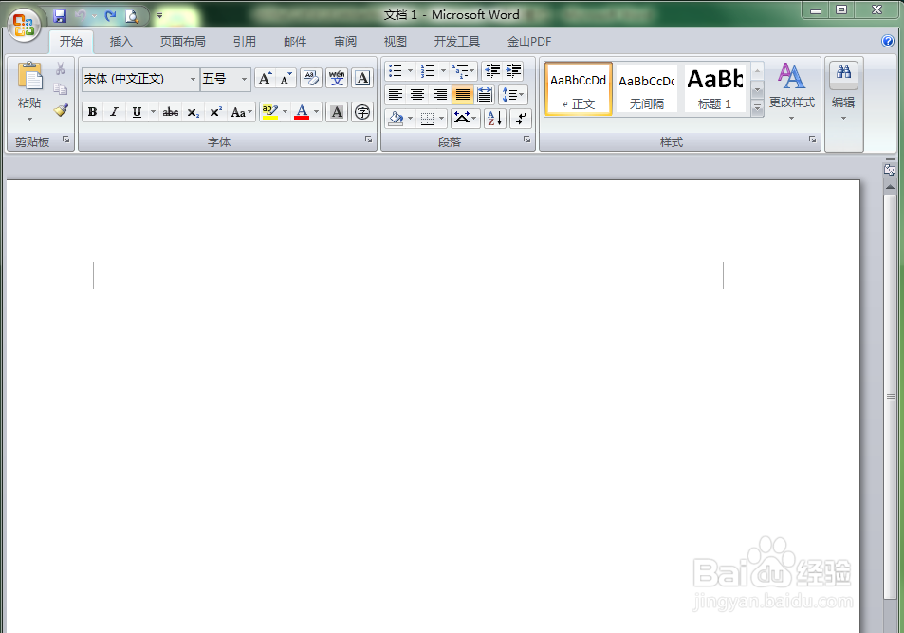Expand styles gallery More button
The image size is (904, 633).
click(x=758, y=108)
